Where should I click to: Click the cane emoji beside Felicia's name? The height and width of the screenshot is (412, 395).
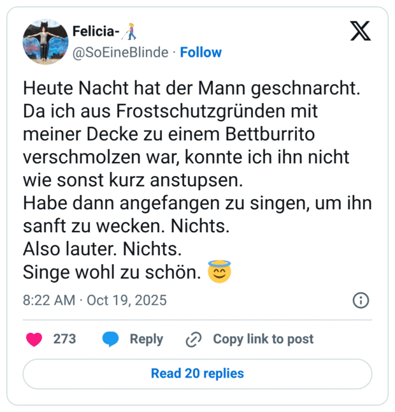(x=131, y=31)
